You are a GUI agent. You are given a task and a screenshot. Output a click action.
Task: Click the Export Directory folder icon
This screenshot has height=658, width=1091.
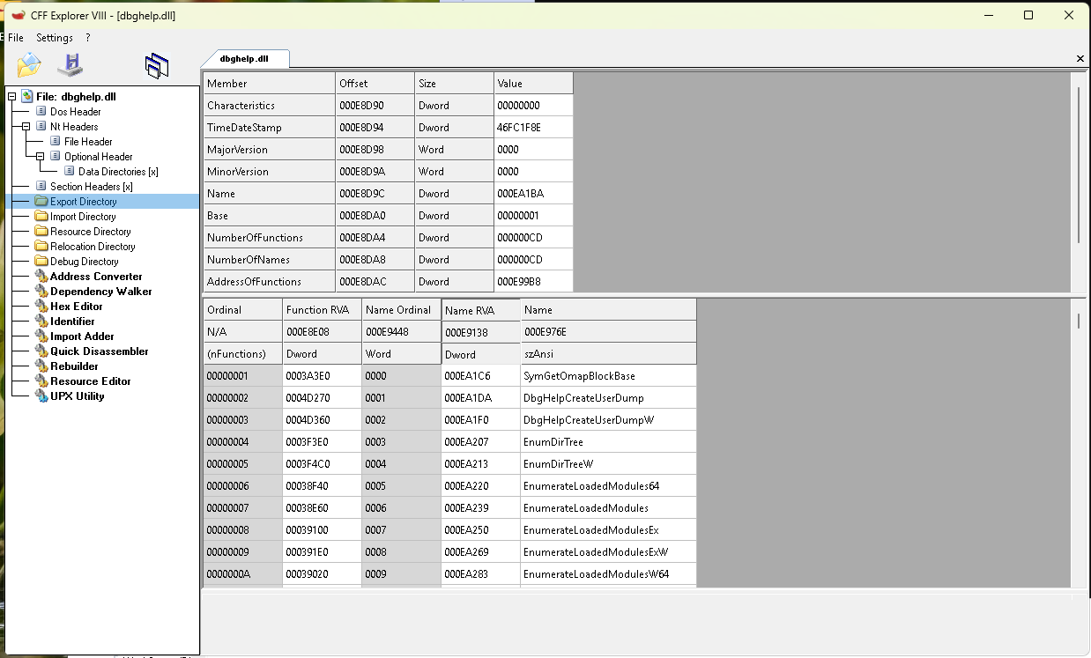41,202
